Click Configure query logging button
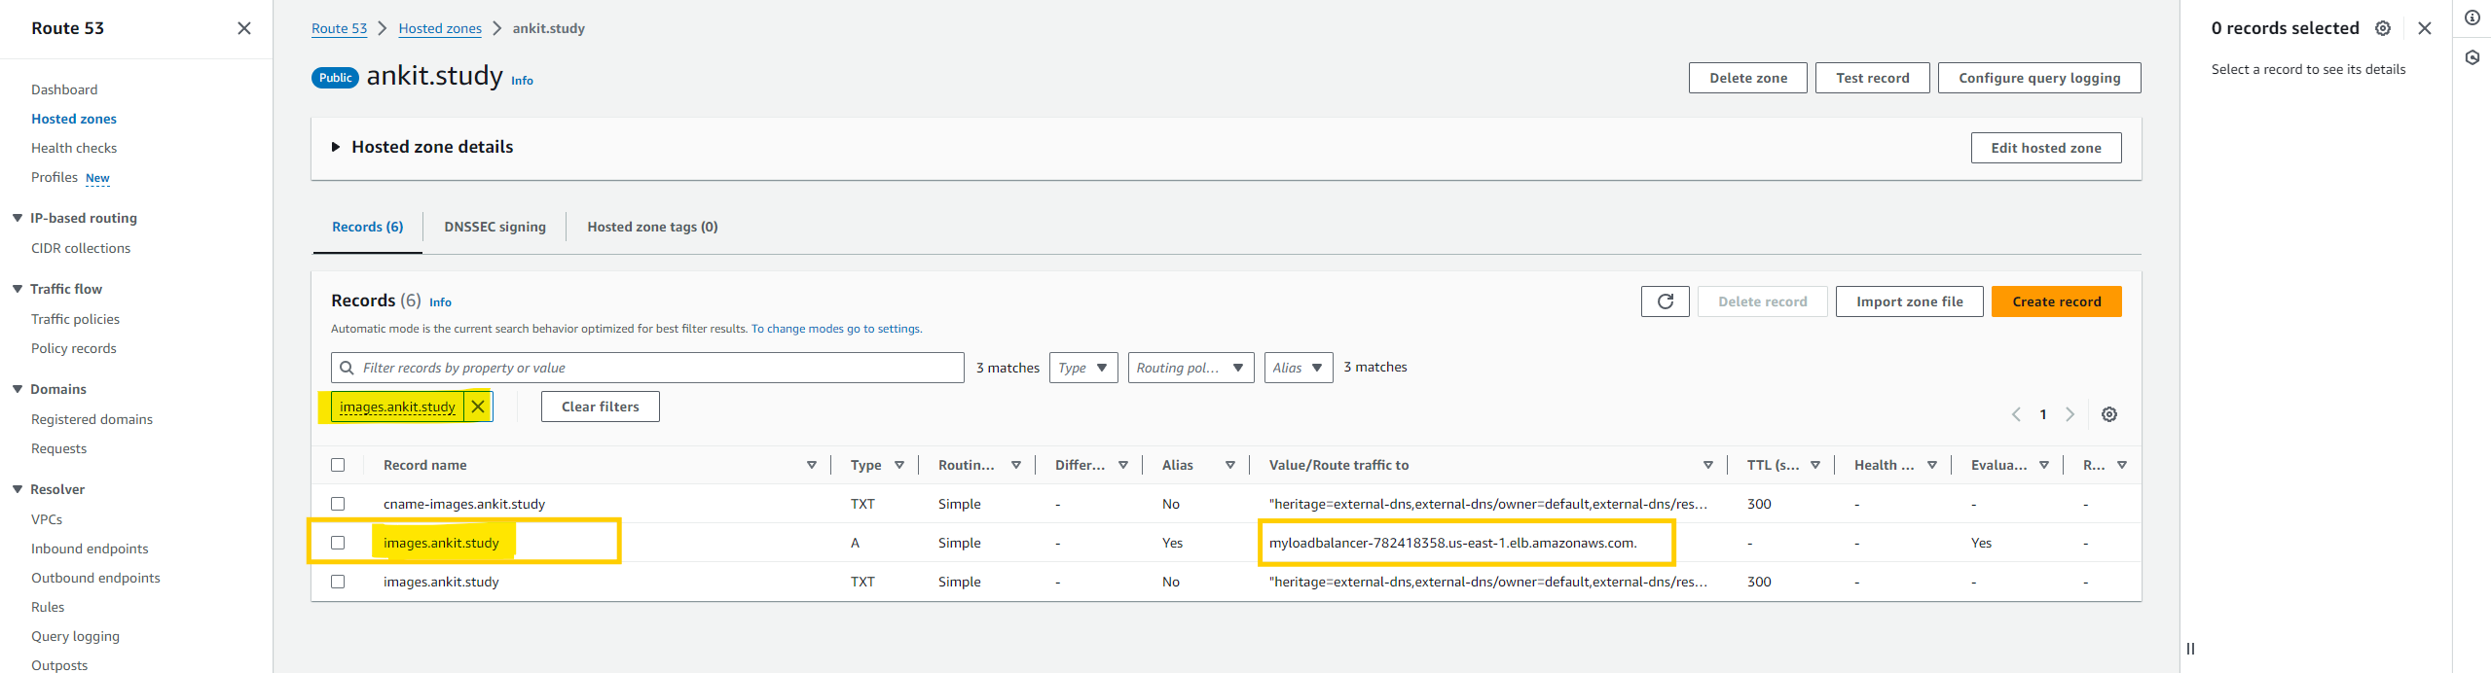 (2039, 78)
